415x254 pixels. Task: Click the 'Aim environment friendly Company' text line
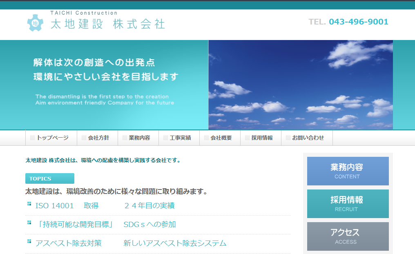[x=105, y=102]
